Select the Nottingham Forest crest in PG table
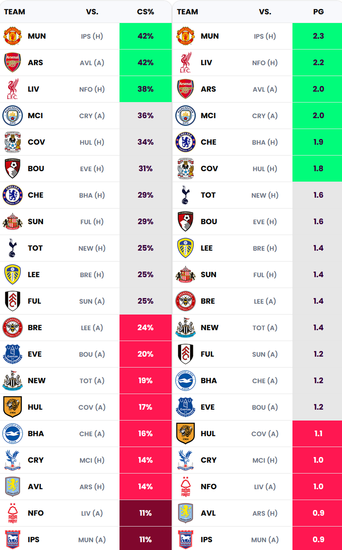Viewport: 342px width, 550px height. [186, 487]
